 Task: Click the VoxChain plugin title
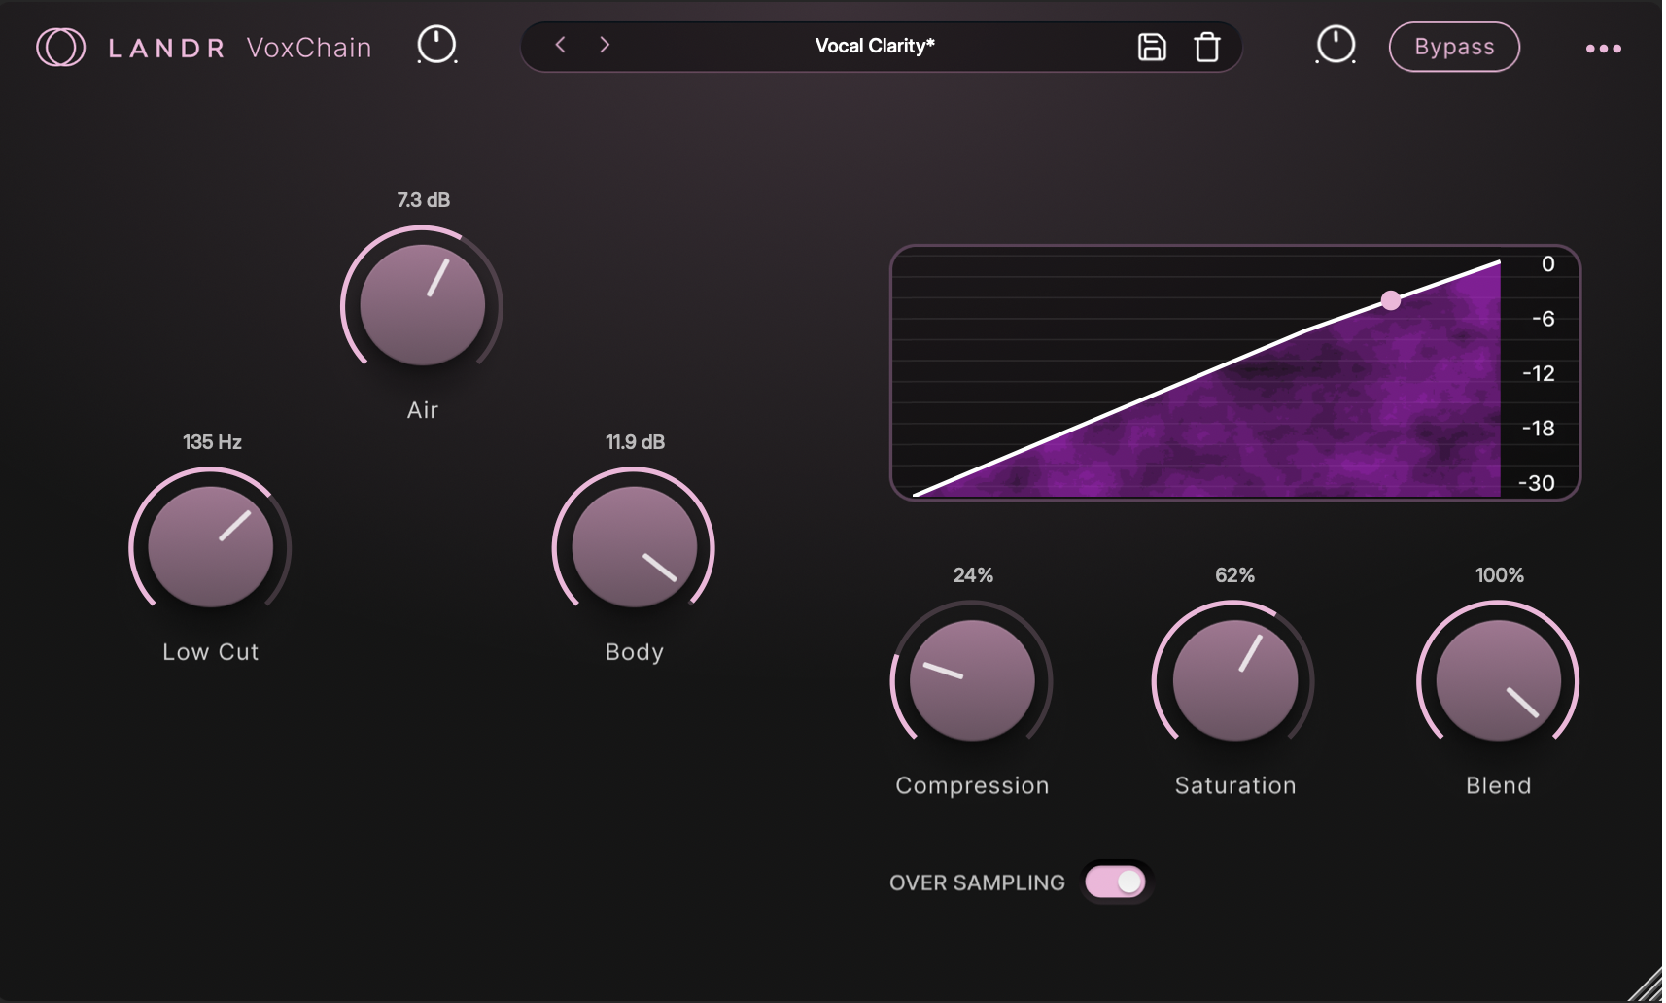tap(309, 48)
